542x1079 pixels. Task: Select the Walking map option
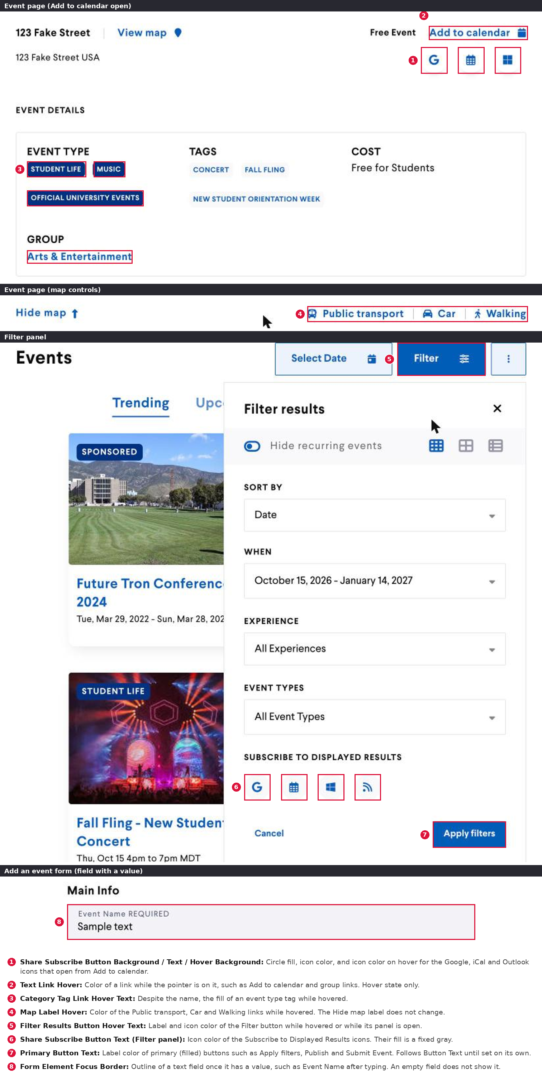pyautogui.click(x=500, y=314)
